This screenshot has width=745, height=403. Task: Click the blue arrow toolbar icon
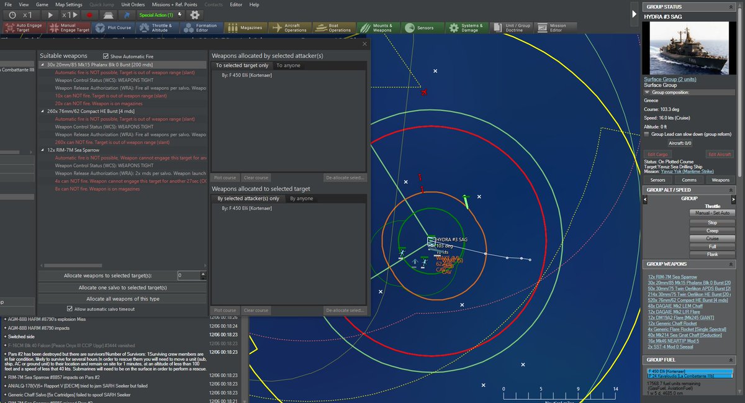coord(127,14)
